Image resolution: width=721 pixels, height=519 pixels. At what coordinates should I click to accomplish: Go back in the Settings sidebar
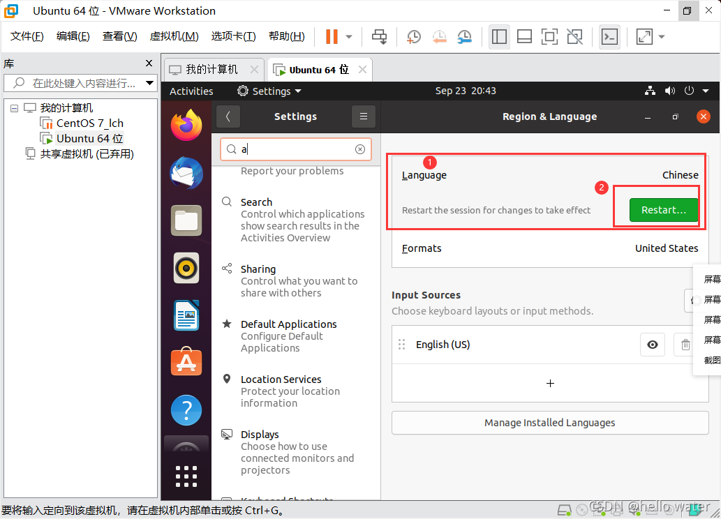click(x=228, y=116)
